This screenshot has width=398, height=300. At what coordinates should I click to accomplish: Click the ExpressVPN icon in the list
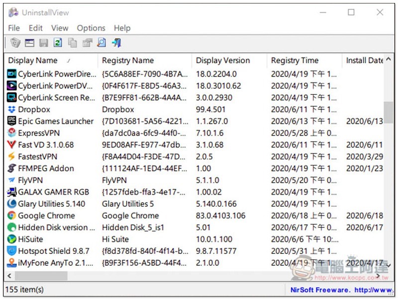[11, 133]
